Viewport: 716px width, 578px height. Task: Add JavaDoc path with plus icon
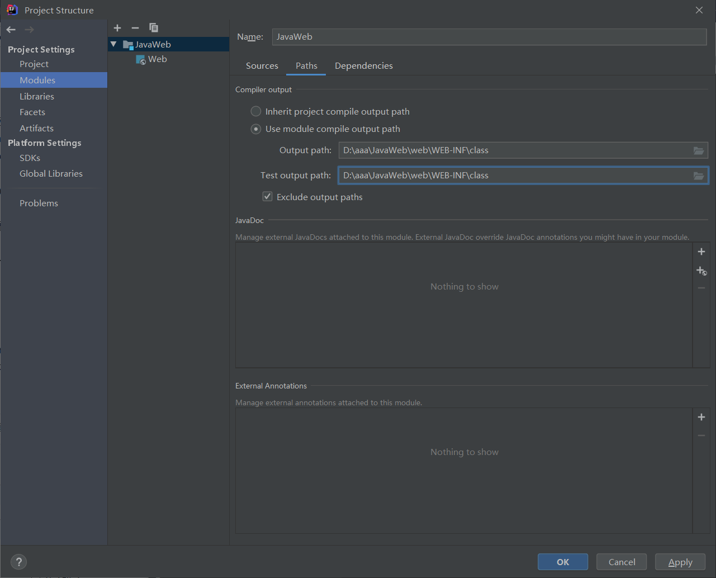click(701, 252)
